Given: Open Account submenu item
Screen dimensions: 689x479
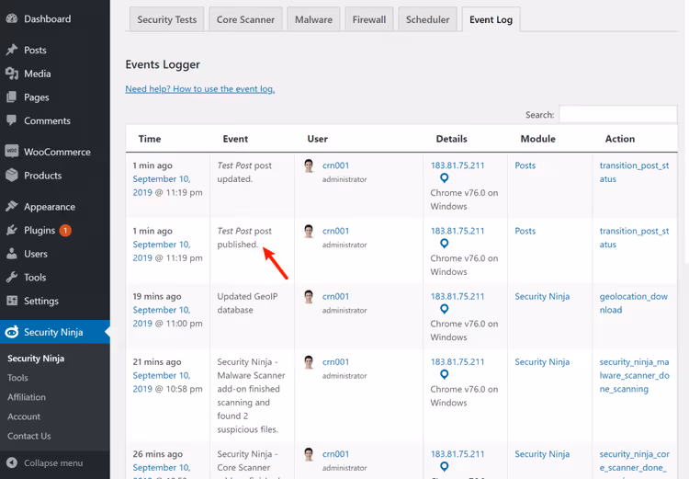Looking at the screenshot, I should tap(24, 416).
